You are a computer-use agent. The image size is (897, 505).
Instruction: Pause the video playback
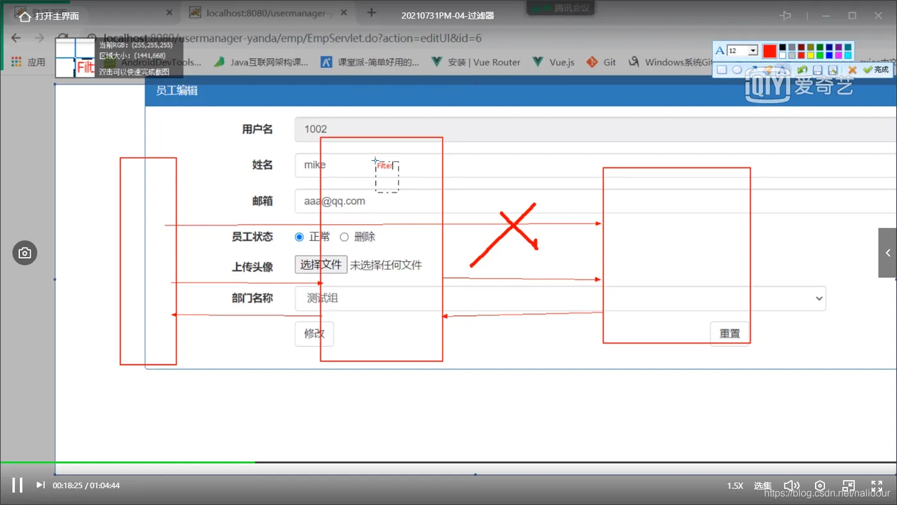pos(17,485)
